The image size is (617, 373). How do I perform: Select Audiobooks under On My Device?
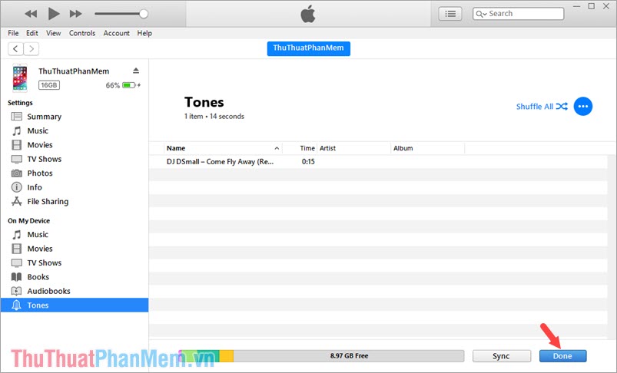tap(75, 291)
